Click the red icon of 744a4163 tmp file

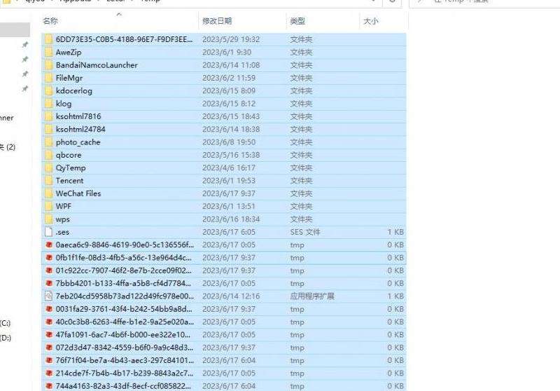(48, 386)
